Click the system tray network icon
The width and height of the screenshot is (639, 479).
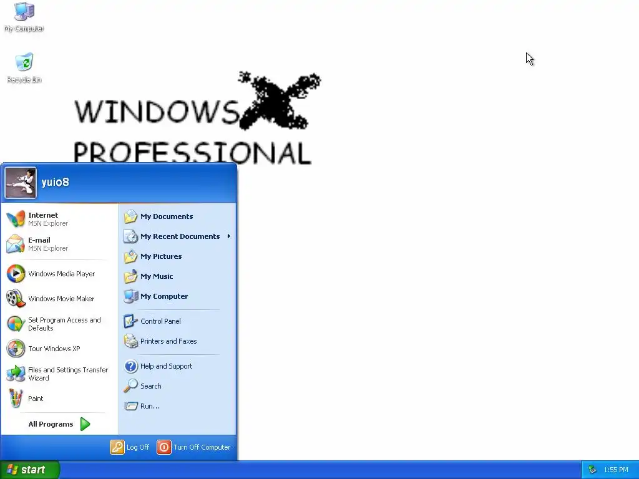coord(593,470)
